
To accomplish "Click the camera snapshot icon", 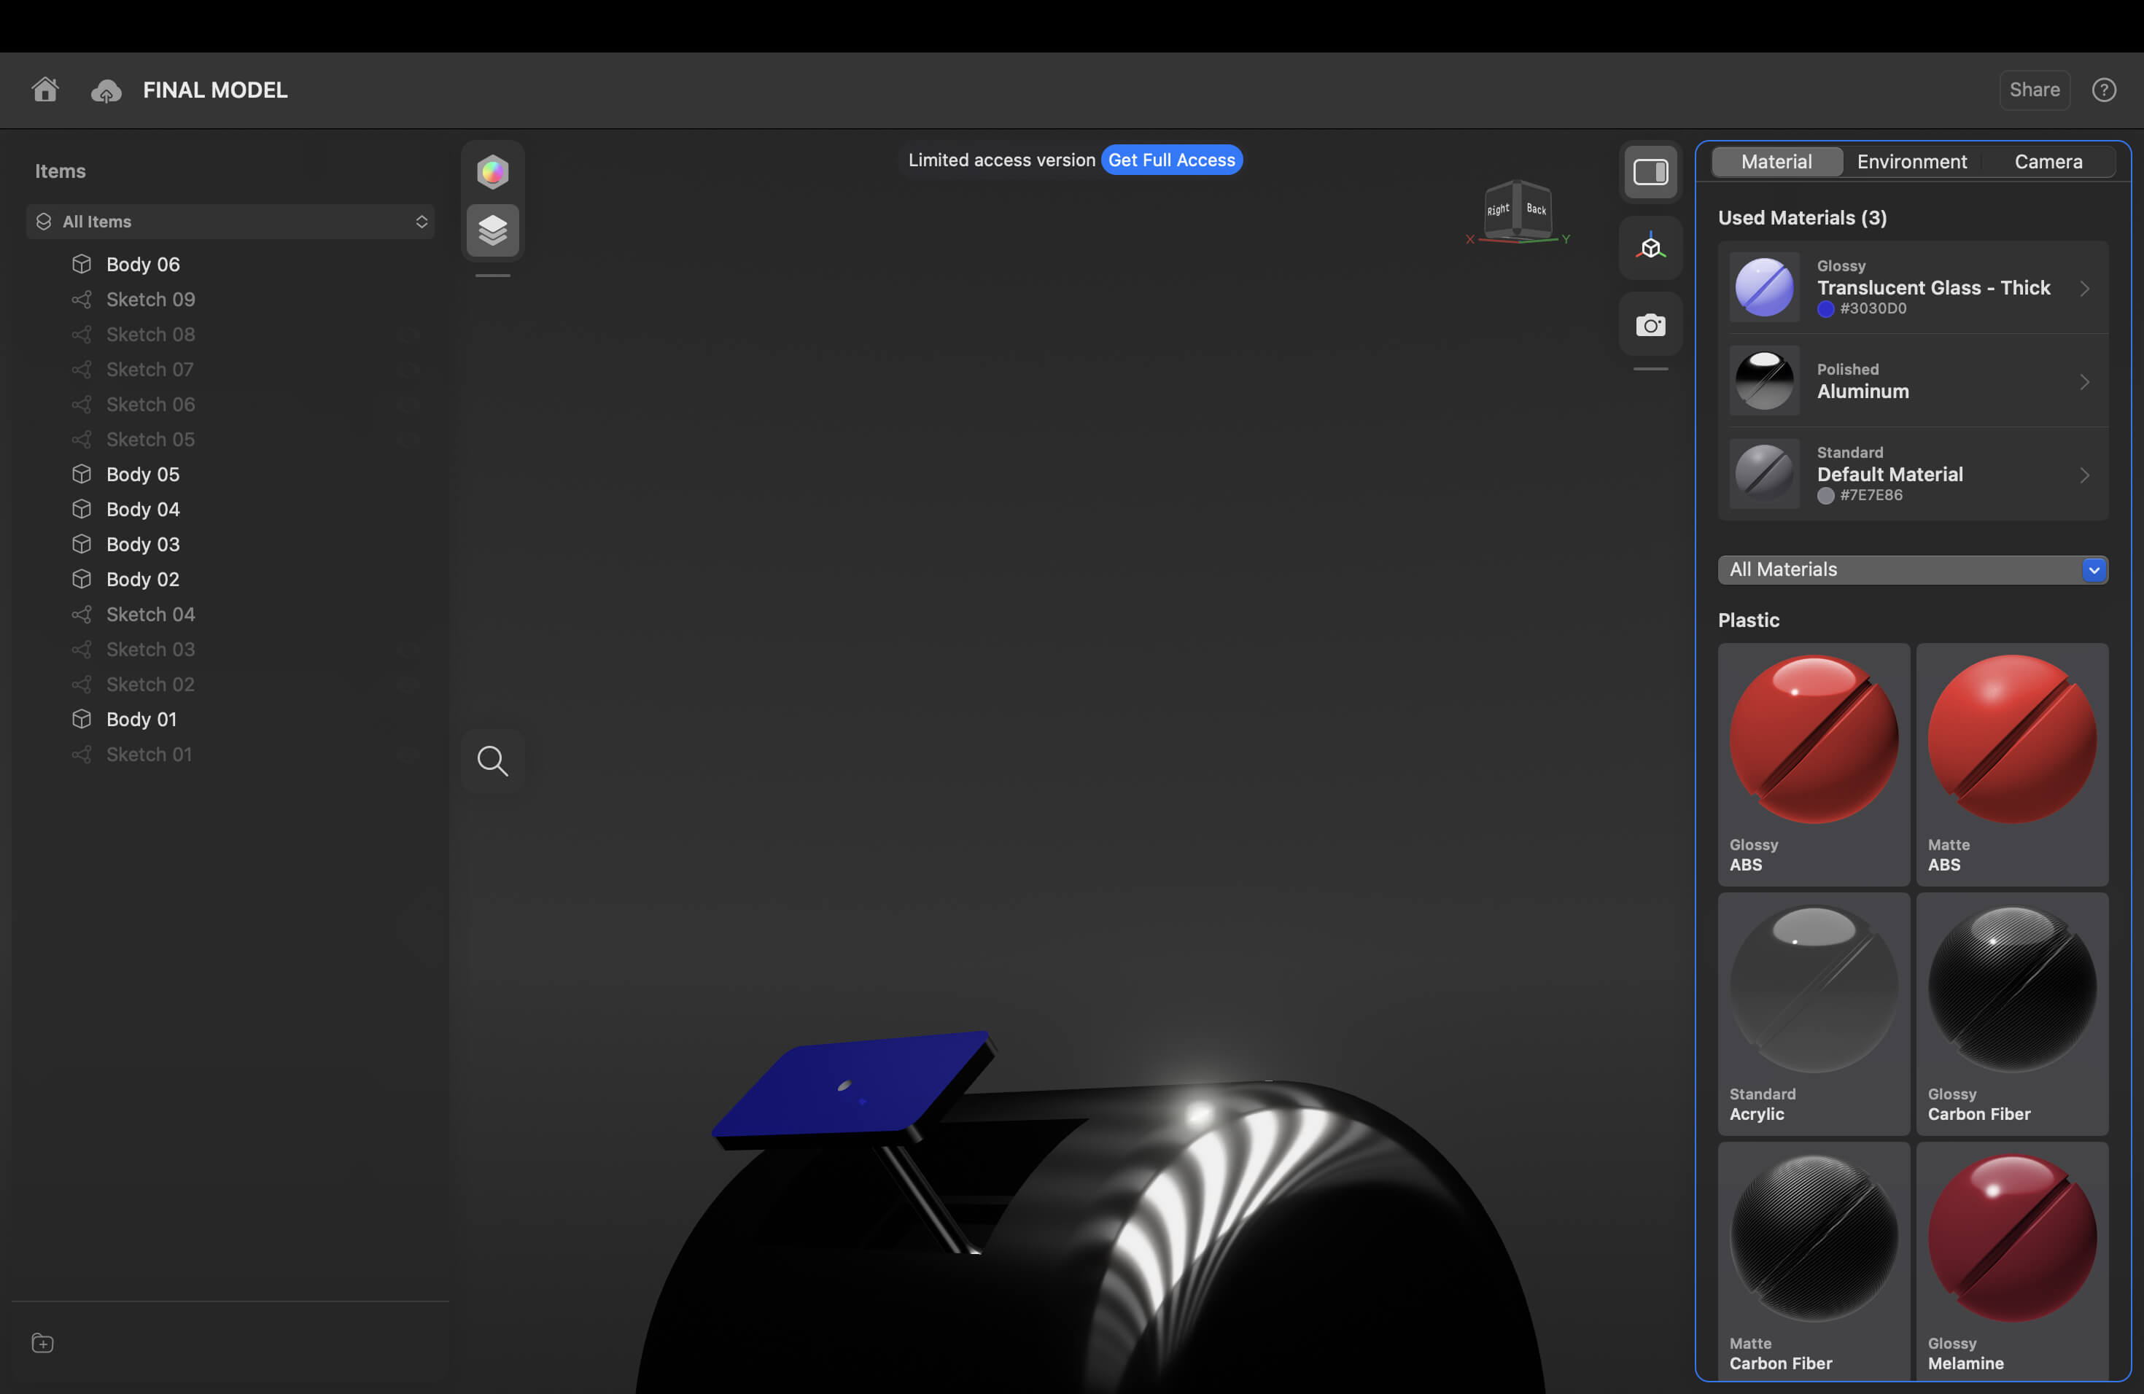I will (1650, 324).
